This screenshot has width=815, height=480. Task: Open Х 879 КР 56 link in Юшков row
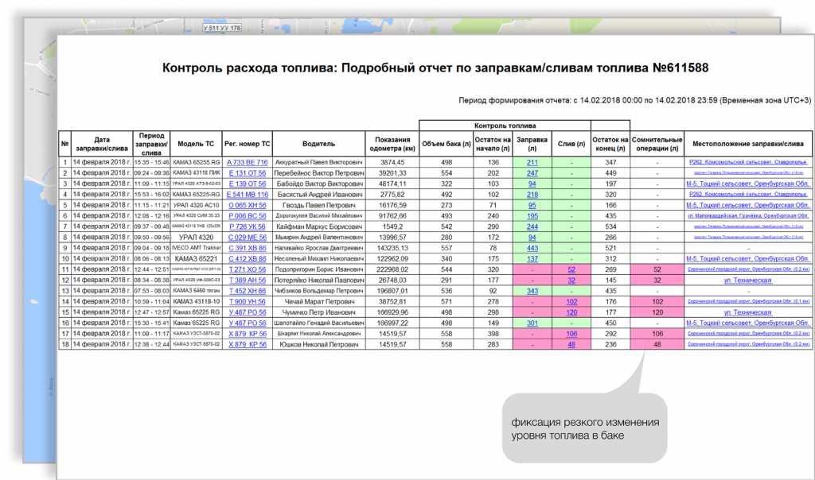pyautogui.click(x=248, y=345)
